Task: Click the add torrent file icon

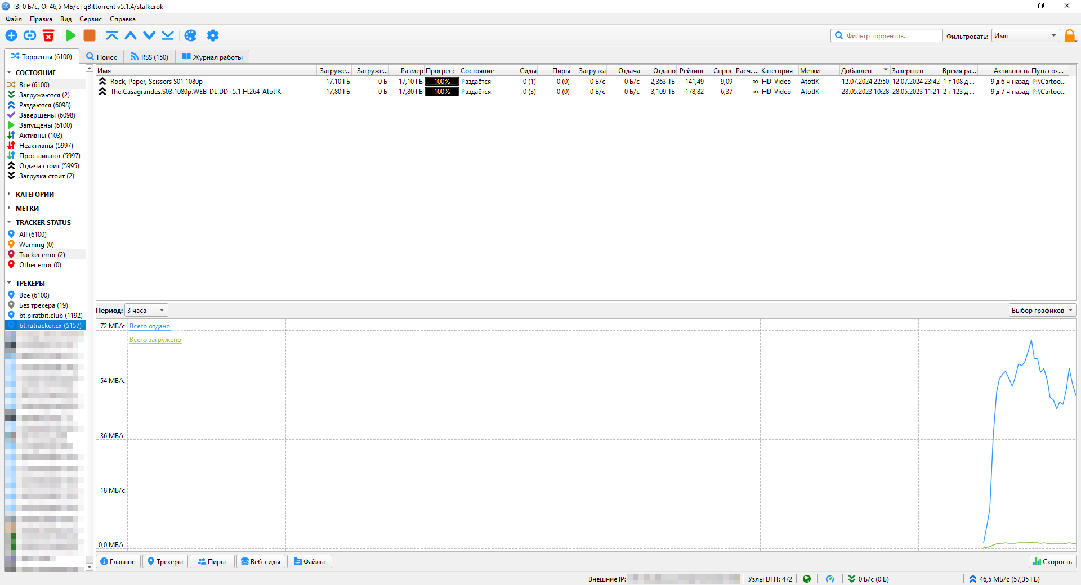Action: [11, 35]
